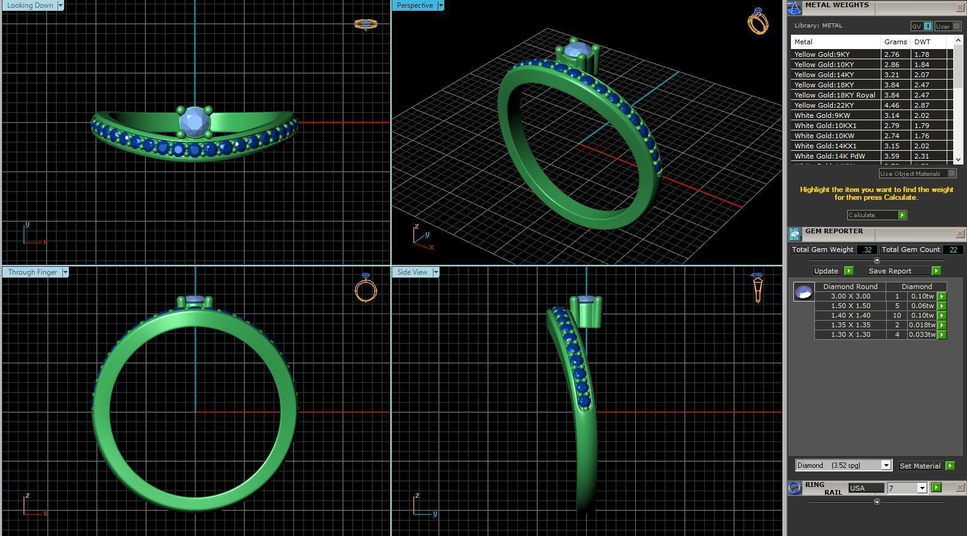Click green arrow for 1.30 X 1.30 diamond row
Screen dimensions: 967x536
[941, 334]
